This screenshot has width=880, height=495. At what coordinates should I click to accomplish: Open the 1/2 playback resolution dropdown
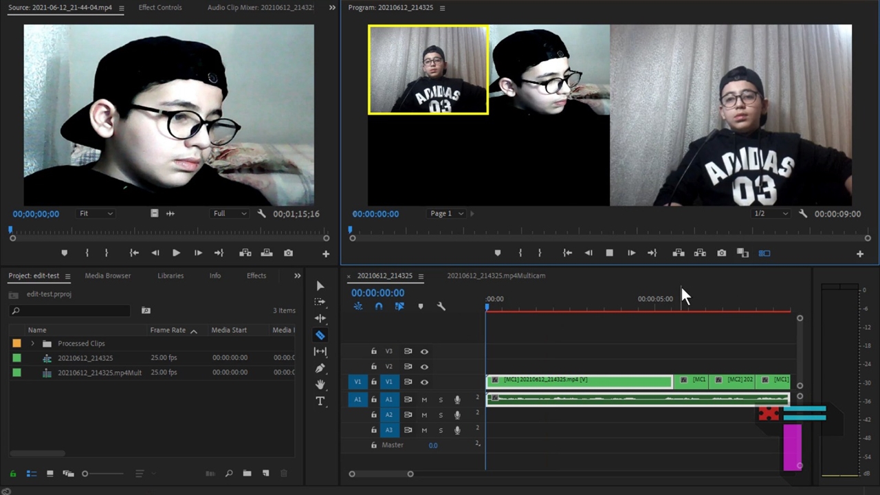click(771, 214)
